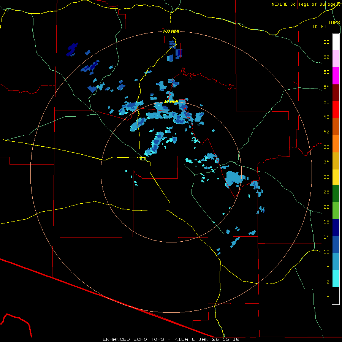Click the 100 NMI range ring label
The image size is (342, 342).
coord(171,31)
